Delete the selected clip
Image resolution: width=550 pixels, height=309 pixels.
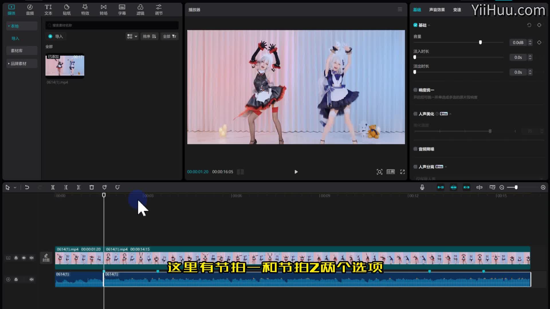(92, 187)
